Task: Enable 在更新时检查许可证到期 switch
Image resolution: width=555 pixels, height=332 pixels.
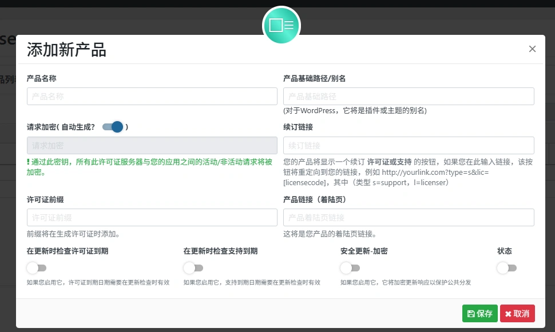Action: tap(37, 268)
